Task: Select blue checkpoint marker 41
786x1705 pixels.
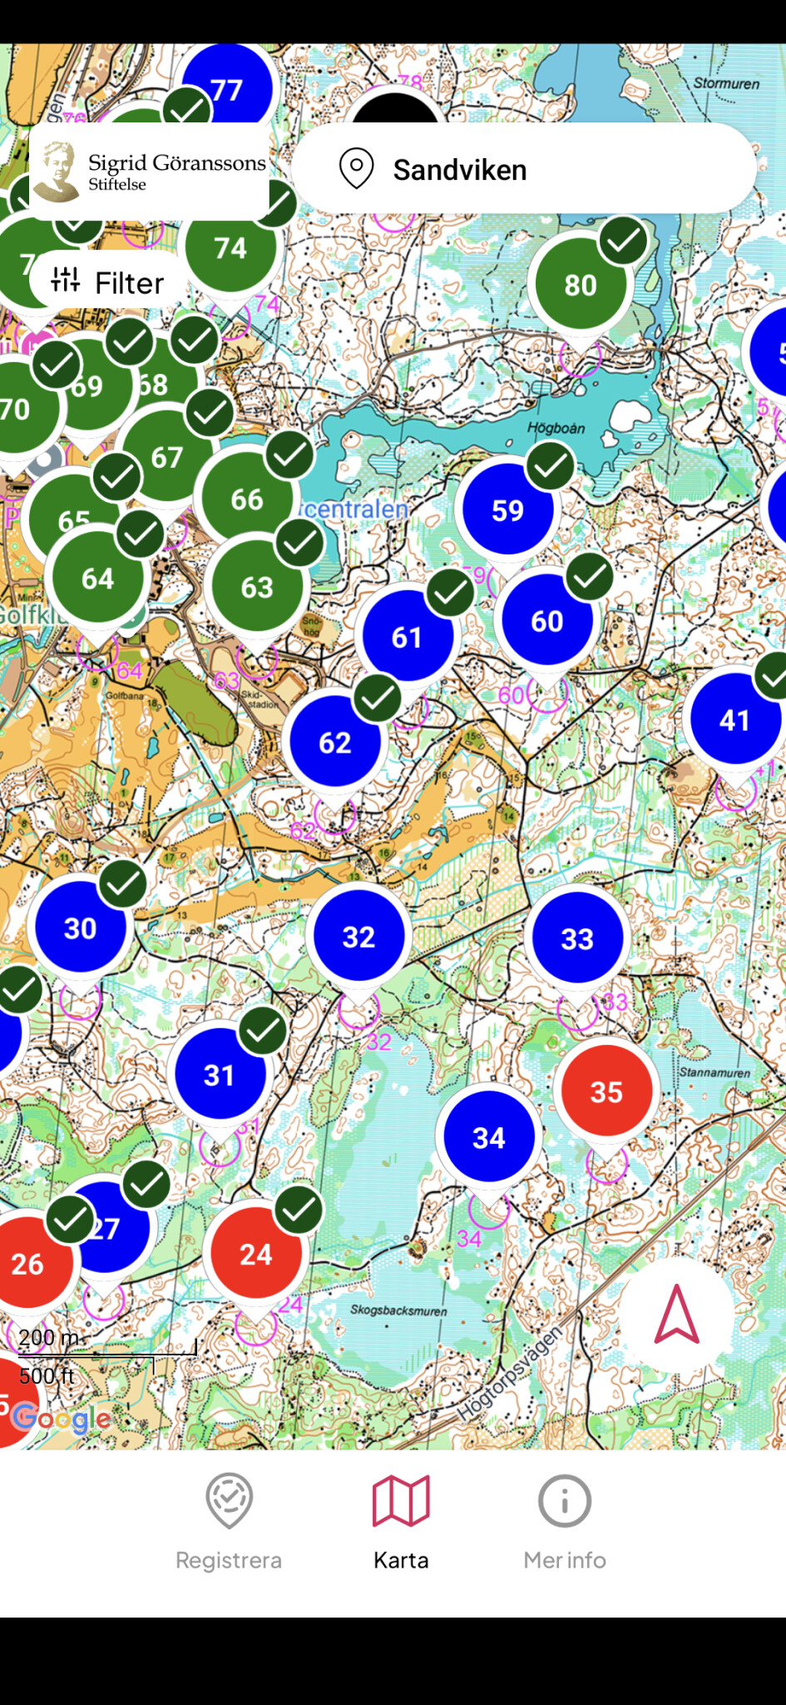Action: [734, 721]
